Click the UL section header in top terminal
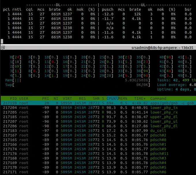The height and width of the screenshot is (175, 196). 143,5
